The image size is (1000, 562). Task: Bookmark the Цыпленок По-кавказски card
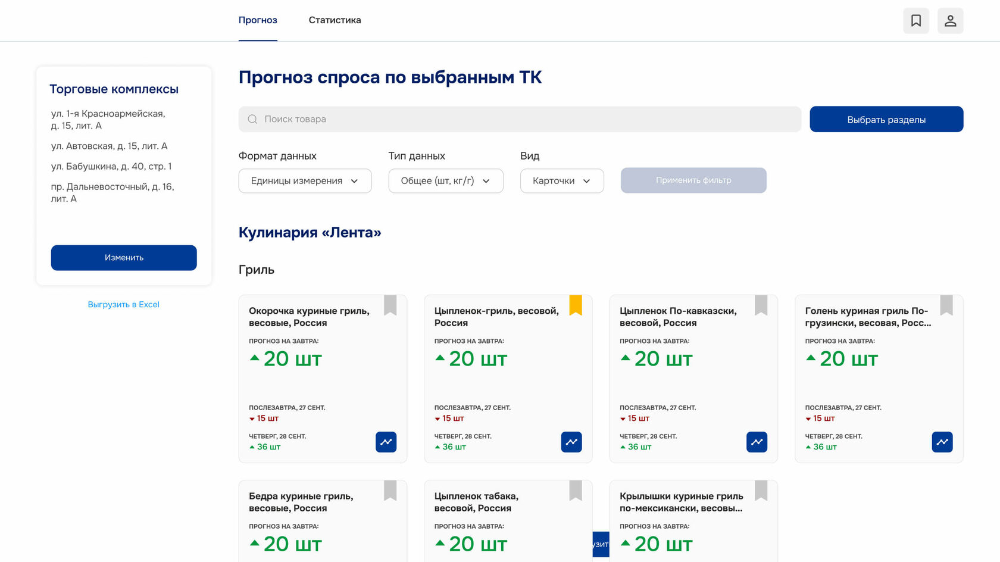(x=761, y=305)
